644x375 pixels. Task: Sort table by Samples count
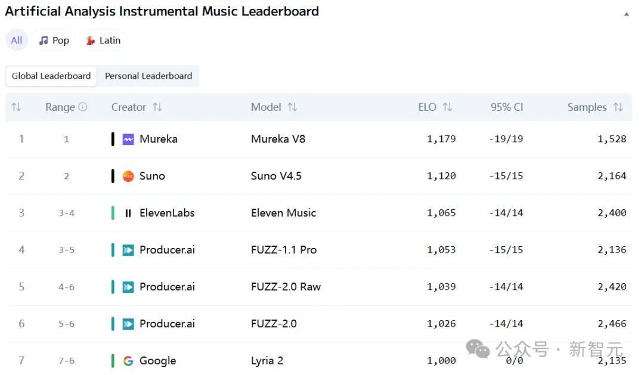(x=618, y=107)
